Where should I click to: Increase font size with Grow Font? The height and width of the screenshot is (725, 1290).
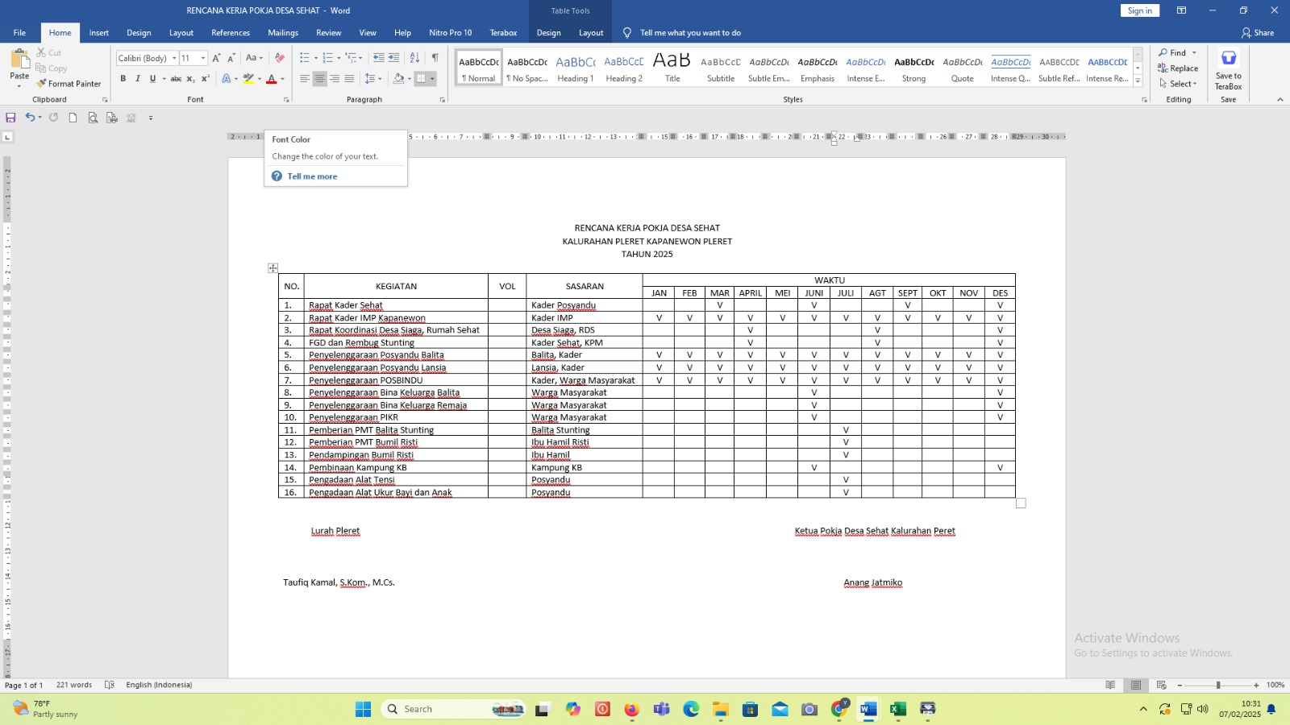[216, 58]
